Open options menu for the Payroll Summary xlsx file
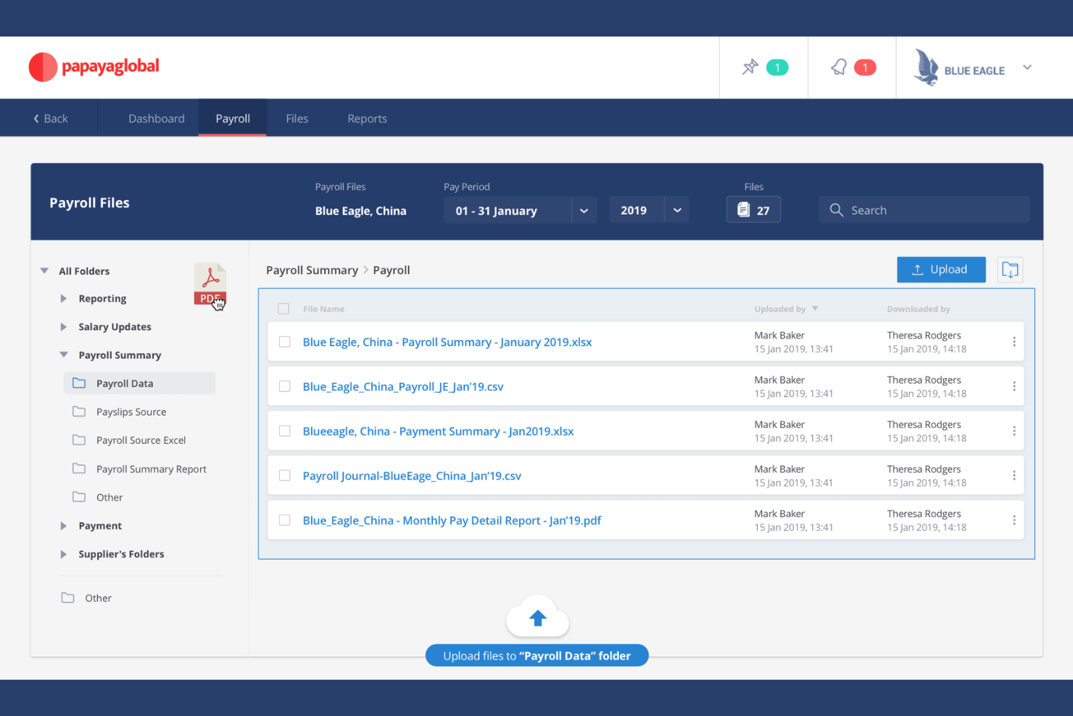1073x716 pixels. [x=1014, y=341]
